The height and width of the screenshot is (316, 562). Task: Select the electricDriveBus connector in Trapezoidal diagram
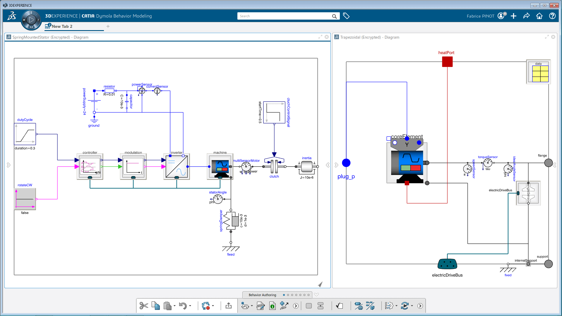click(x=447, y=264)
